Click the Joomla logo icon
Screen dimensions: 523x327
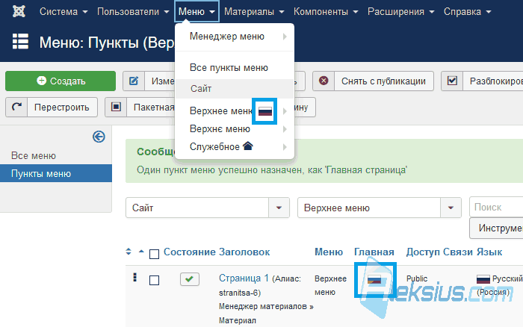19,11
